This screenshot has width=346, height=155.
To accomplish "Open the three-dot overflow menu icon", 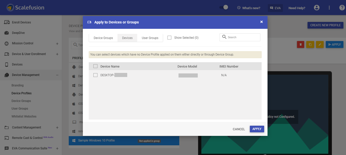I will click(329, 8).
